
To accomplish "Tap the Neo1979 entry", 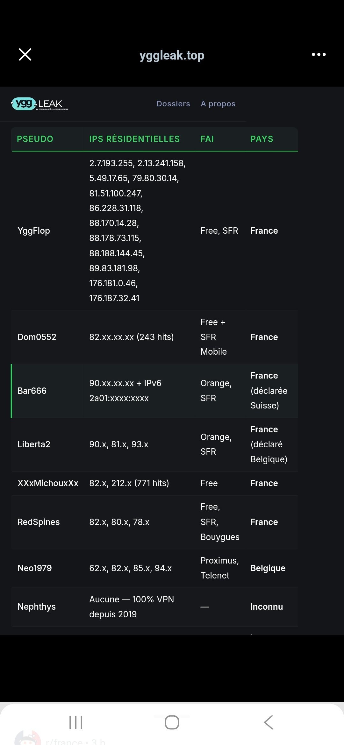I will (x=35, y=568).
